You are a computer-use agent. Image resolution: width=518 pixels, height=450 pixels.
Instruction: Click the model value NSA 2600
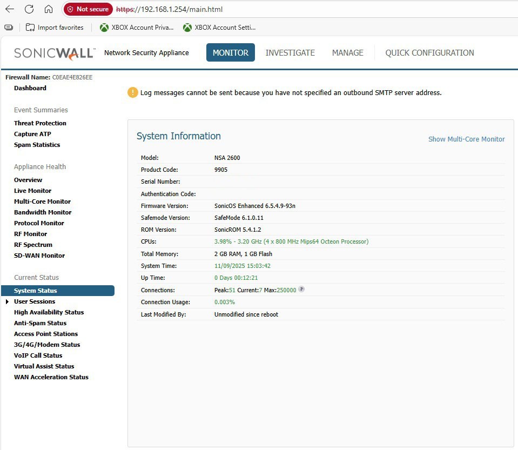(x=227, y=158)
